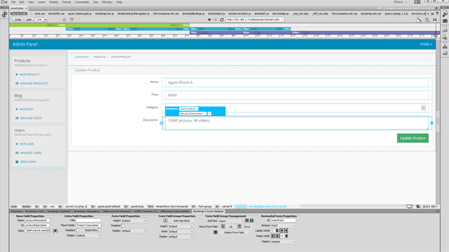Select the body tag in tag selector
The height and width of the screenshot is (252, 449).
(14, 206)
